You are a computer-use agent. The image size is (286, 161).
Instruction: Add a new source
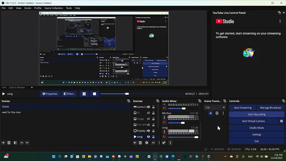tap(135, 143)
